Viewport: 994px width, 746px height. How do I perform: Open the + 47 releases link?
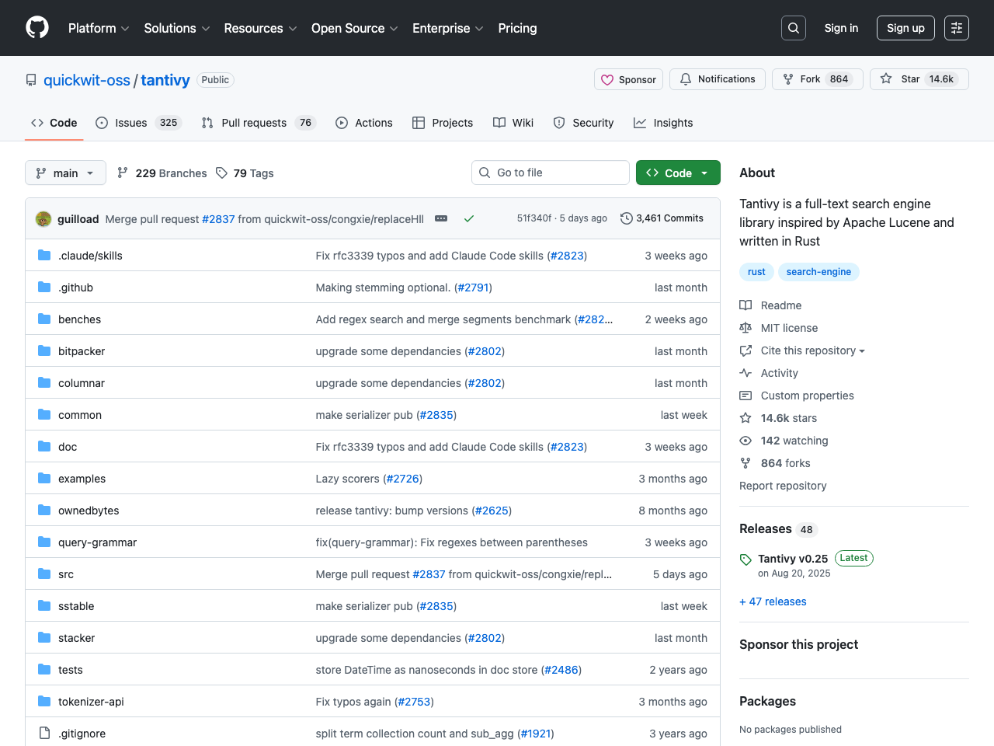point(773,601)
